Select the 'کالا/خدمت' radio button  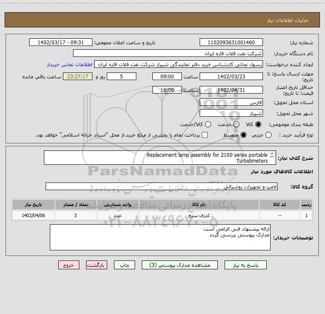[x=208, y=124]
